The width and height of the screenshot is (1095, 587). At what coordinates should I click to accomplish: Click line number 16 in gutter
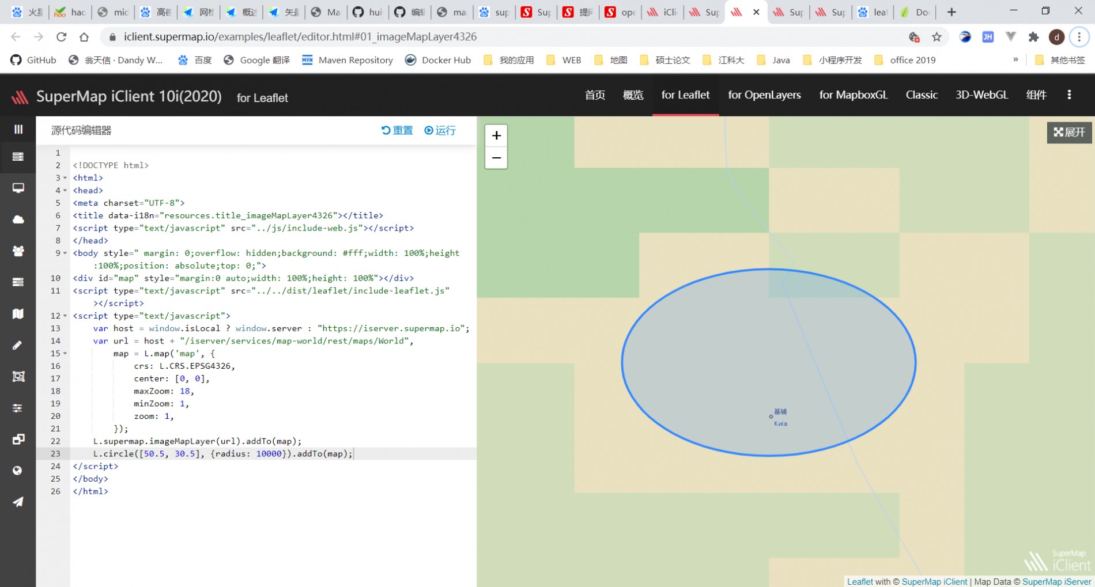[55, 366]
